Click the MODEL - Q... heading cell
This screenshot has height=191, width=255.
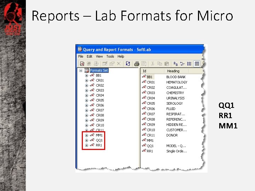coord(176,146)
